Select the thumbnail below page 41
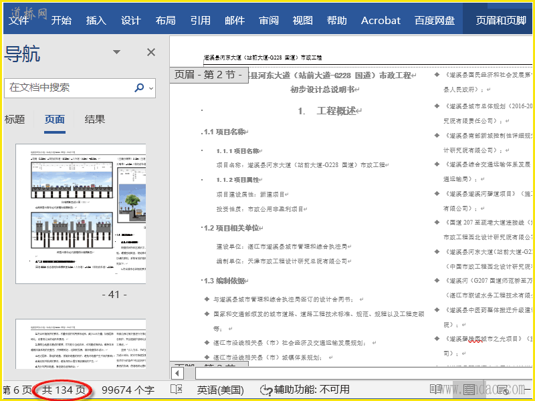 tap(81, 344)
